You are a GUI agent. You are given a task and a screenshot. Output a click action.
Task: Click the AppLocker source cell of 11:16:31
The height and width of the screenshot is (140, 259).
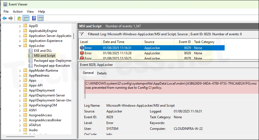(x=152, y=48)
